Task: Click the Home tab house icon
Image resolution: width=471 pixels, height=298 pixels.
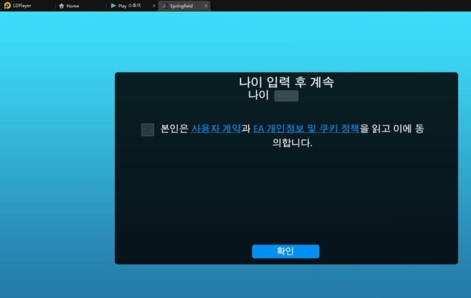Action: (62, 5)
